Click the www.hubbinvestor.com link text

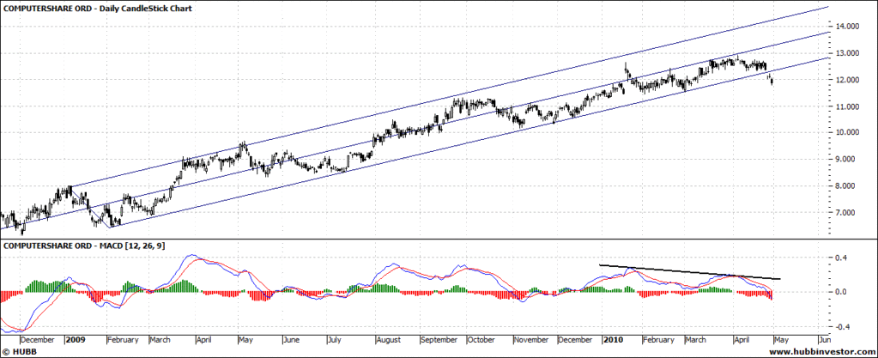[x=820, y=351]
